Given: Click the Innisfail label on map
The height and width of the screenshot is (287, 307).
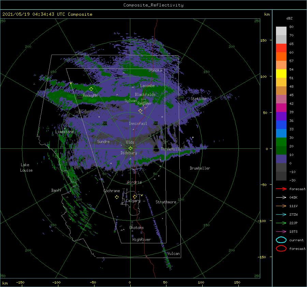Looking at the screenshot, I should pyautogui.click(x=138, y=124).
